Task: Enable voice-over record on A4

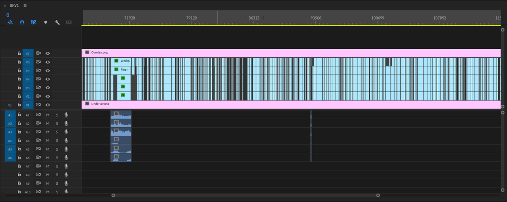Action: pos(66,141)
